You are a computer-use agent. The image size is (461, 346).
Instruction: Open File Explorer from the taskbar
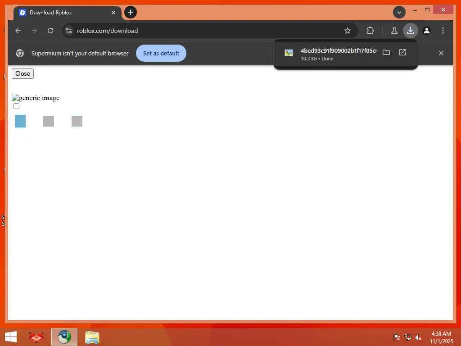click(92, 337)
